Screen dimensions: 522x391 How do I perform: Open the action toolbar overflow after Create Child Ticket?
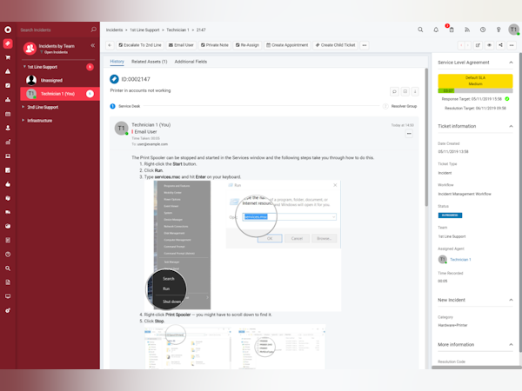pos(365,45)
